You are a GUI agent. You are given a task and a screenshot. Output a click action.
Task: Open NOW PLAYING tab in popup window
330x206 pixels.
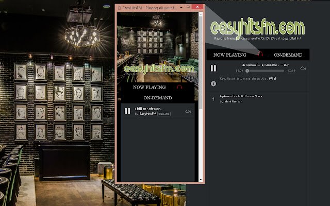click(x=149, y=87)
